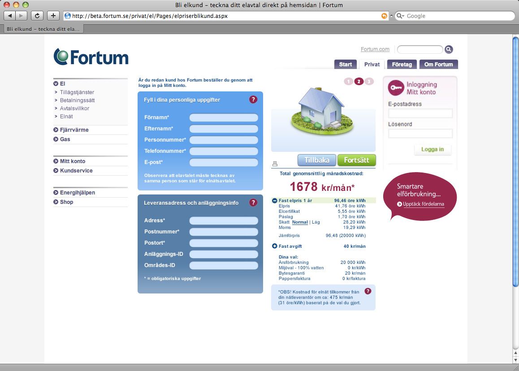Click into the Telefonnummer field

224,151
